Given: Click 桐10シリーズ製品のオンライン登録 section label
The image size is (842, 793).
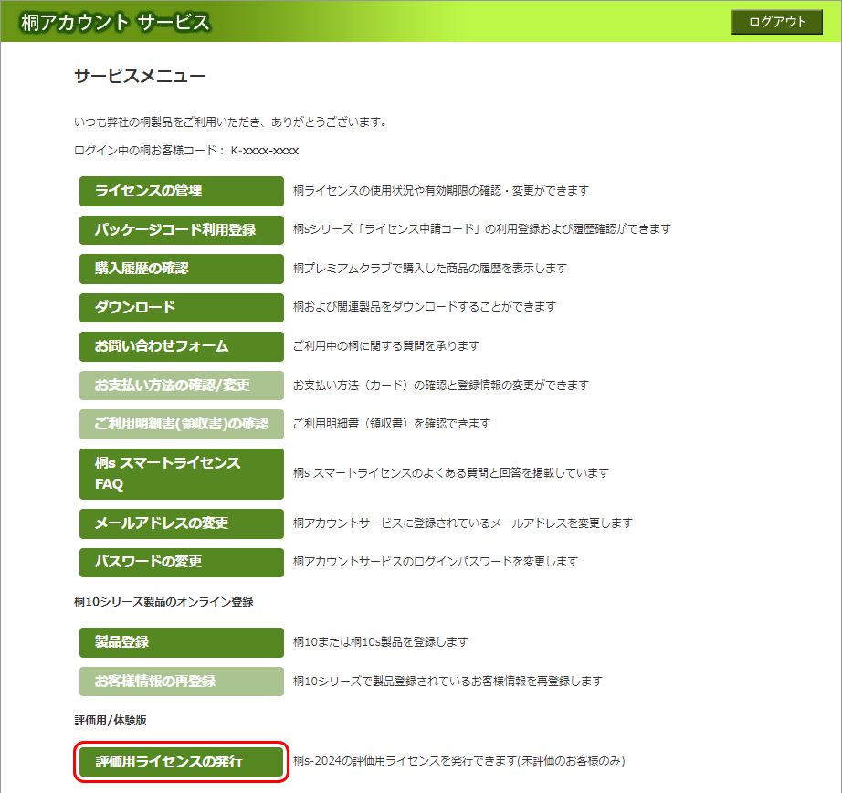Looking at the screenshot, I should (163, 602).
